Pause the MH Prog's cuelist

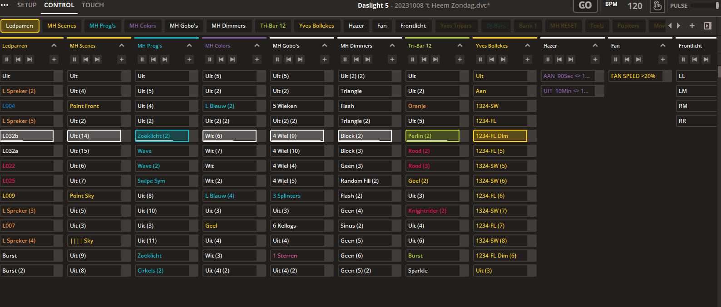tap(142, 59)
